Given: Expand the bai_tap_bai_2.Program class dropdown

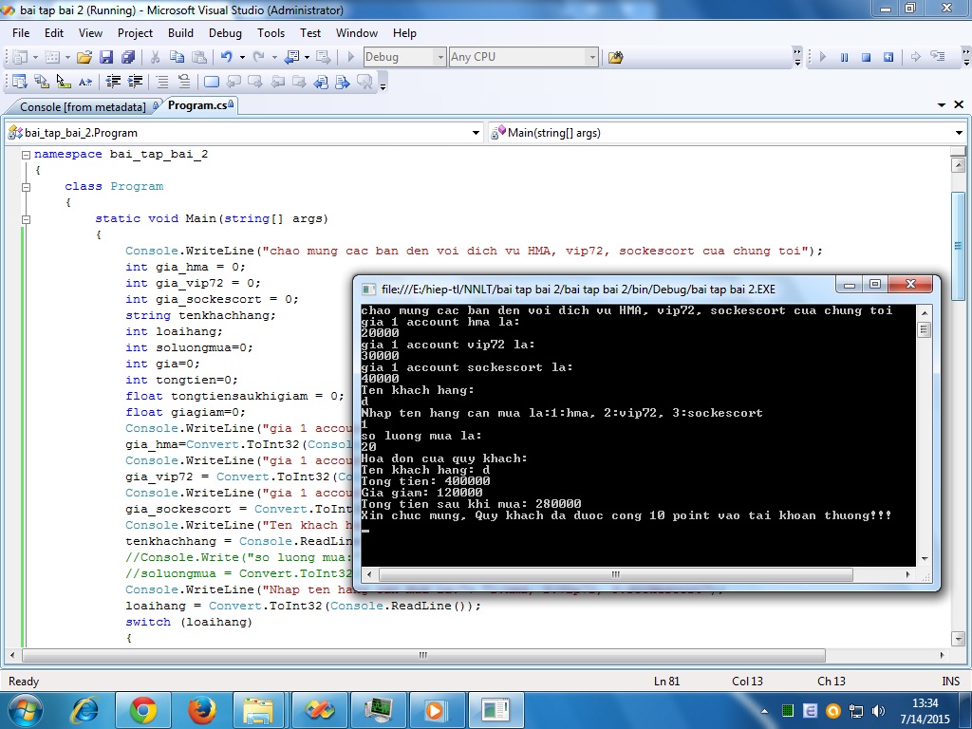Looking at the screenshot, I should [477, 133].
